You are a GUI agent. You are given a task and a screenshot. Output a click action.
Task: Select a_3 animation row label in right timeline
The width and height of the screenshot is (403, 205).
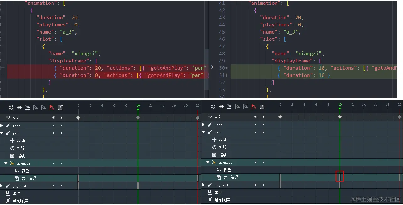point(218,117)
